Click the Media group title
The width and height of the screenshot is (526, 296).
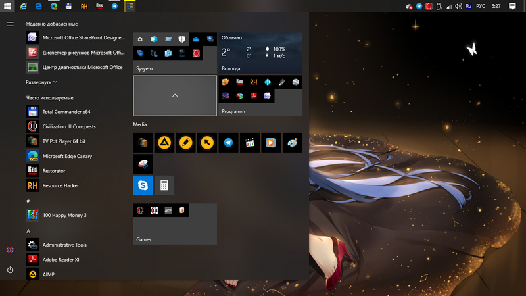coord(140,124)
